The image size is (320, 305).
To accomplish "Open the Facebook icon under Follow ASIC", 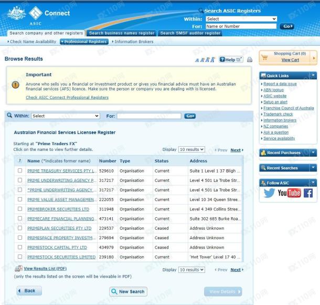I will [308, 193].
